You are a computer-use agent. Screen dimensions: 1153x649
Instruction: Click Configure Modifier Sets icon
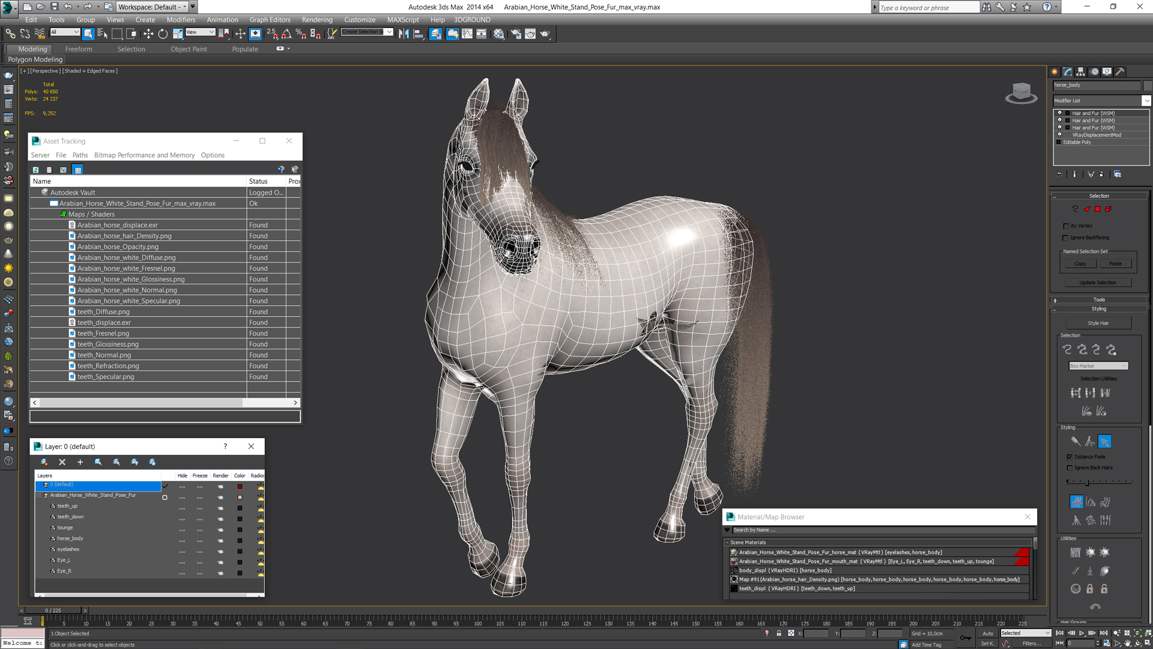1118,174
